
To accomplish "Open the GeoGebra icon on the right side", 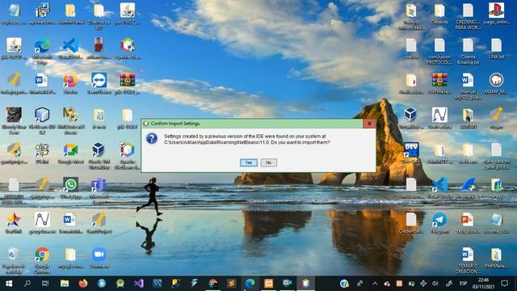I will (439, 118).
